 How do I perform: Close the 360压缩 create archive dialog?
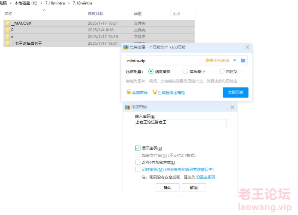point(247,47)
